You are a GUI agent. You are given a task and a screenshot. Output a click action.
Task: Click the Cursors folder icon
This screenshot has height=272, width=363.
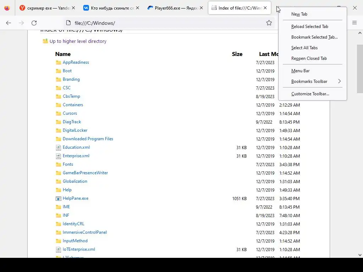point(58,114)
